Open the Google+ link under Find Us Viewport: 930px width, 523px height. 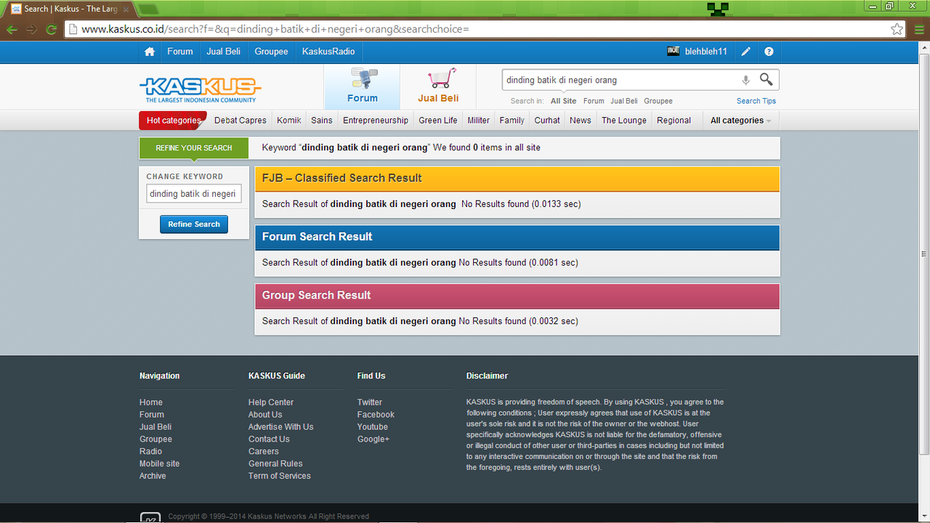[373, 439]
